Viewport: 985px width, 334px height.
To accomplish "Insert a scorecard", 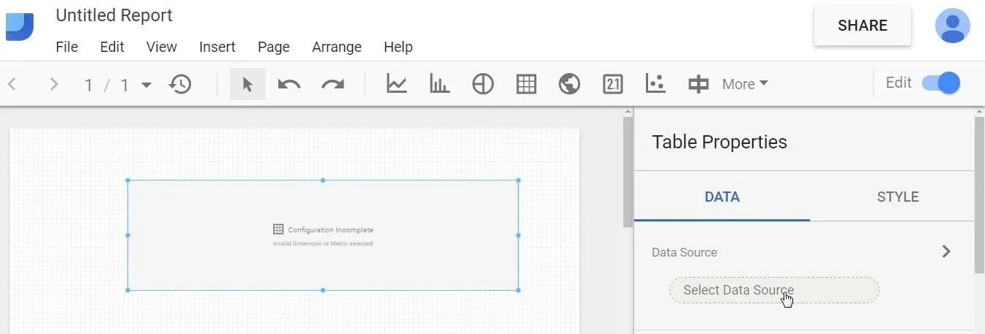I will 612,84.
